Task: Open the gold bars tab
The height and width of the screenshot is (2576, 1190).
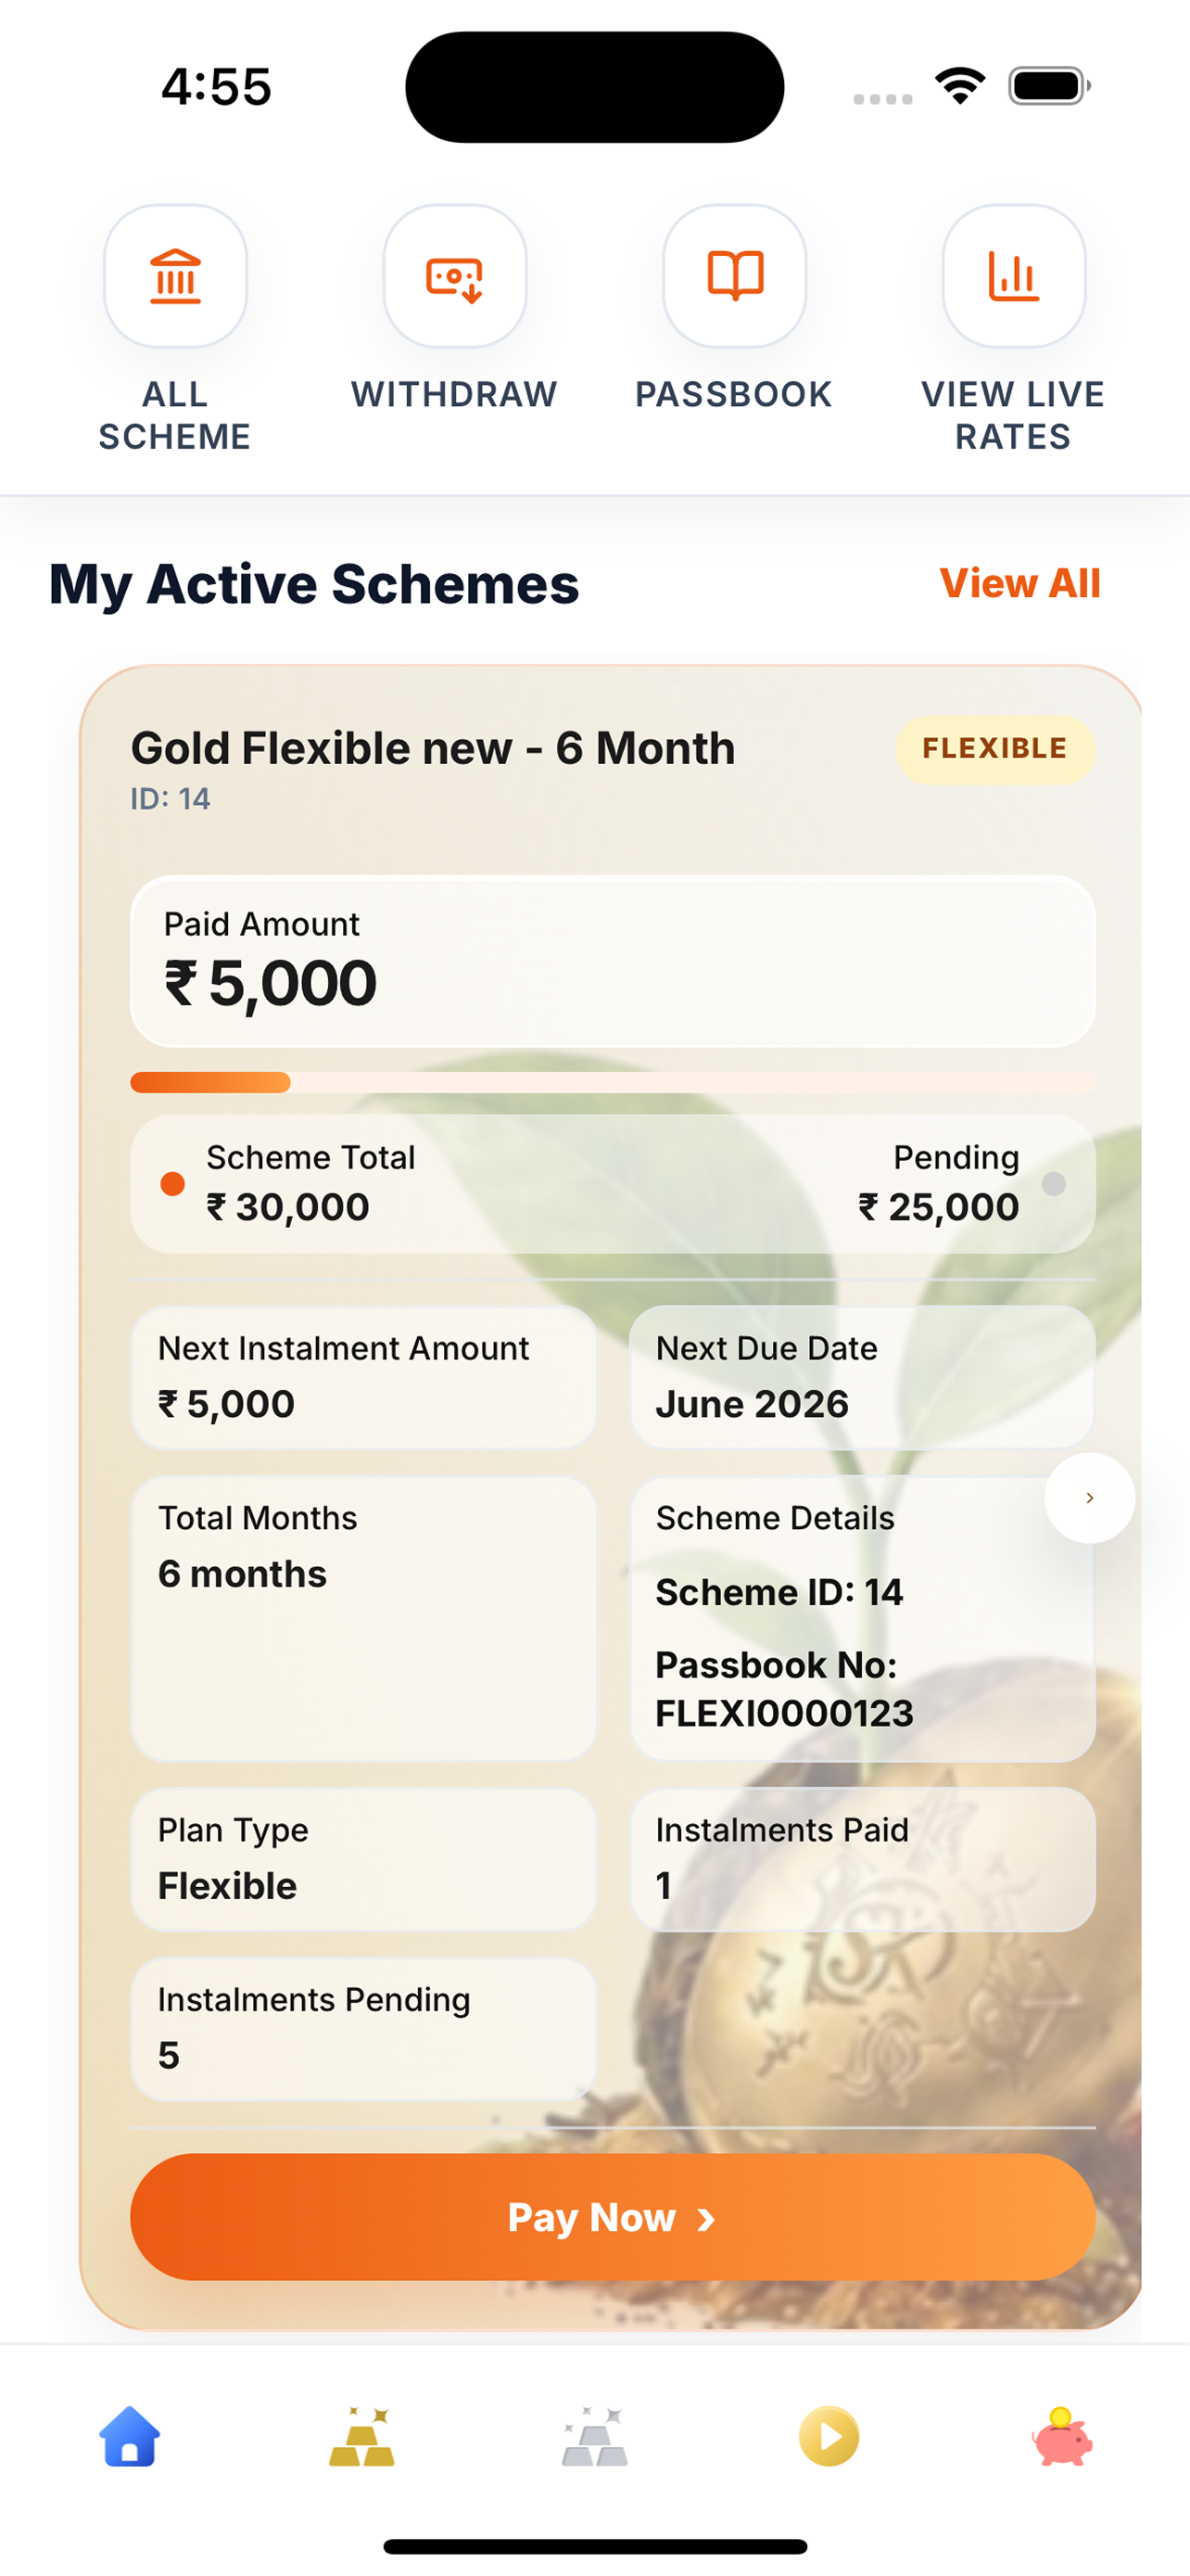Action: (361, 2436)
